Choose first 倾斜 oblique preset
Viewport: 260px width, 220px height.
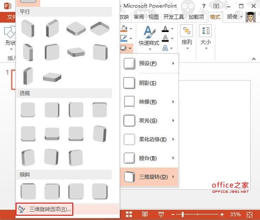tap(28, 191)
